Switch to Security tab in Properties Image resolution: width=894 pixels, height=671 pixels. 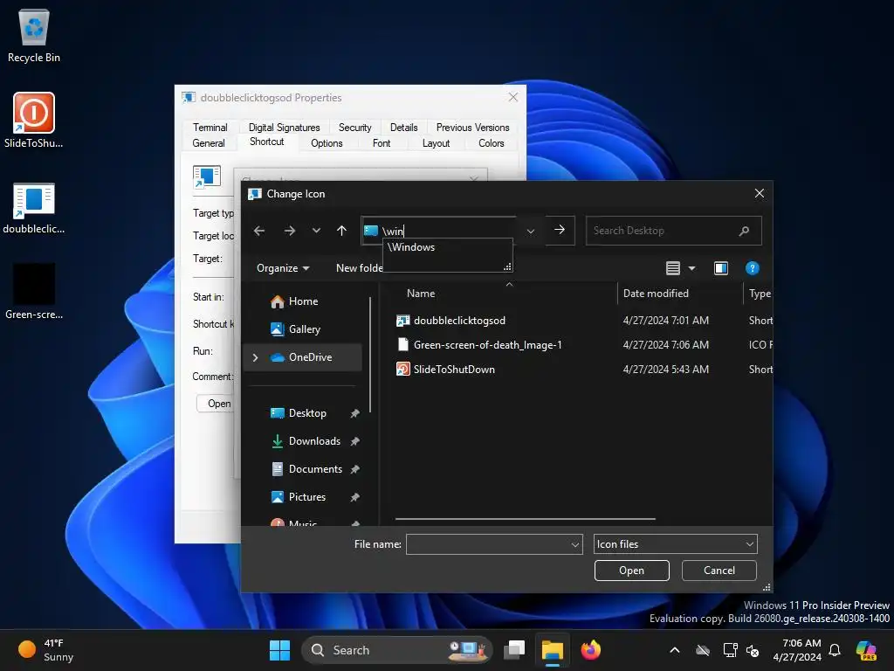354,128
